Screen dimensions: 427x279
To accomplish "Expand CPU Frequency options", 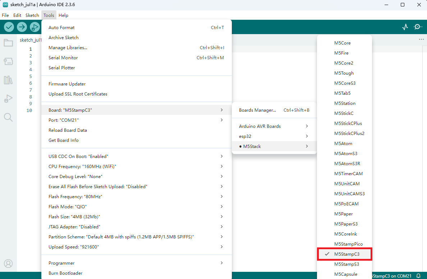I will point(137,166).
